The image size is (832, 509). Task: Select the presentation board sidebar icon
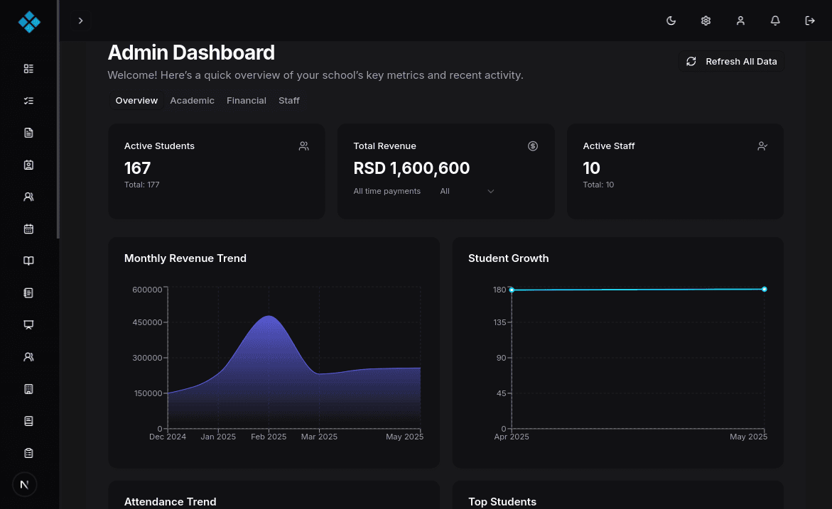pyautogui.click(x=28, y=324)
